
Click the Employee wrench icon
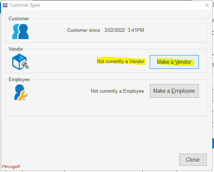point(21,93)
